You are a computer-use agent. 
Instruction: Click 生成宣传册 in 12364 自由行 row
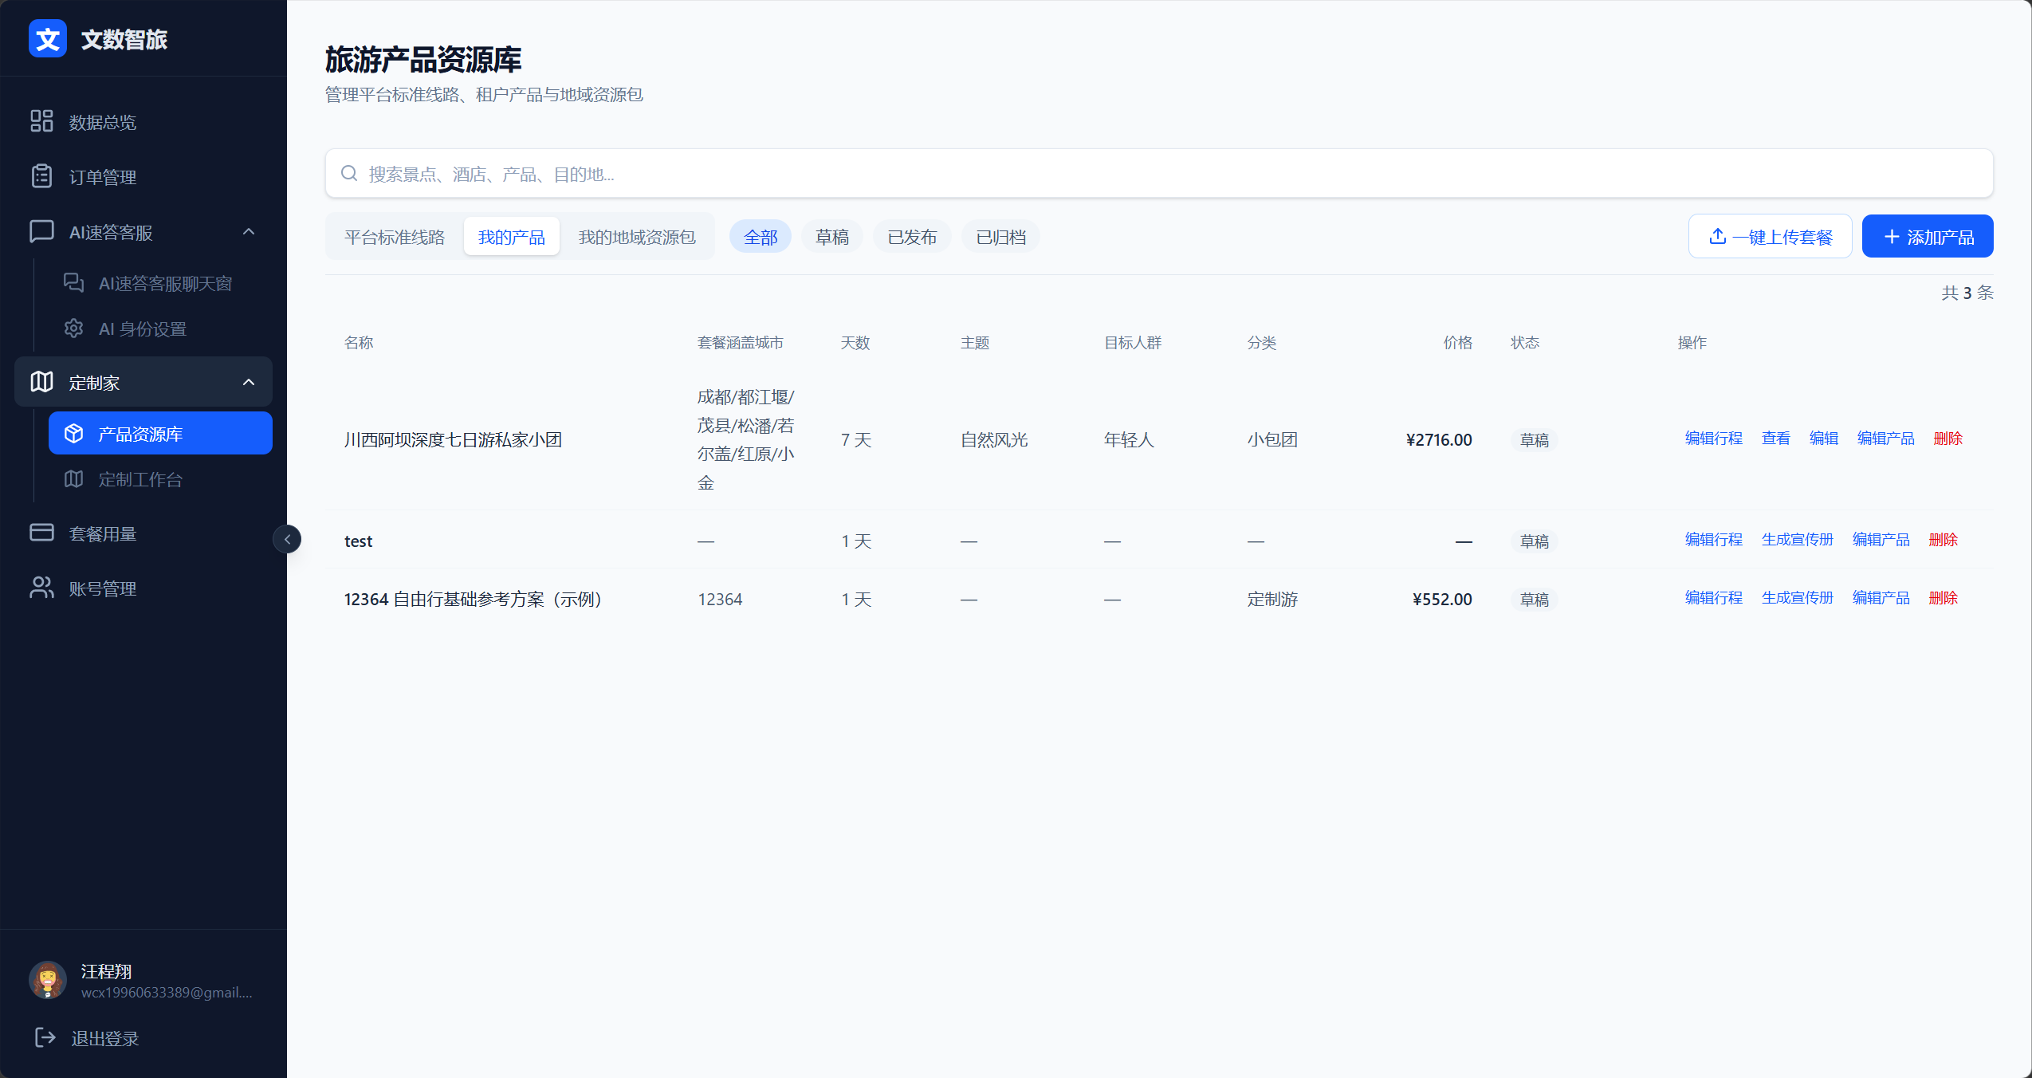(x=1798, y=598)
